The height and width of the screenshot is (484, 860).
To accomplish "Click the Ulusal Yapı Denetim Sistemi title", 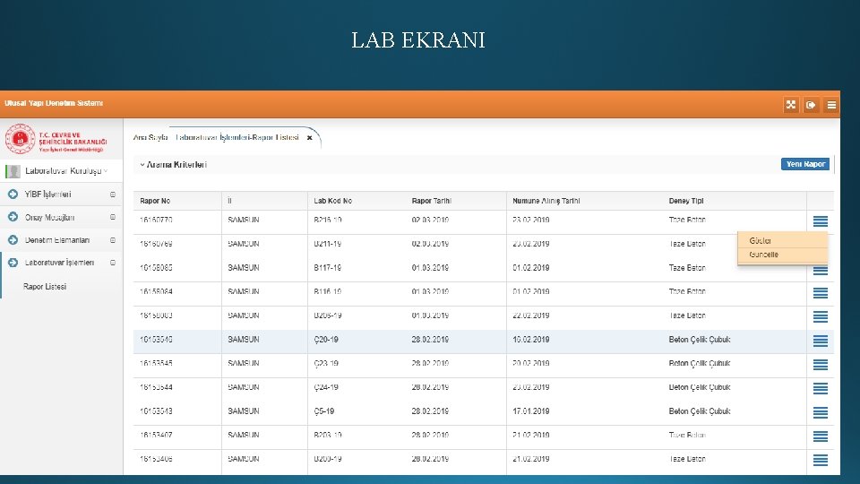I will coord(53,103).
